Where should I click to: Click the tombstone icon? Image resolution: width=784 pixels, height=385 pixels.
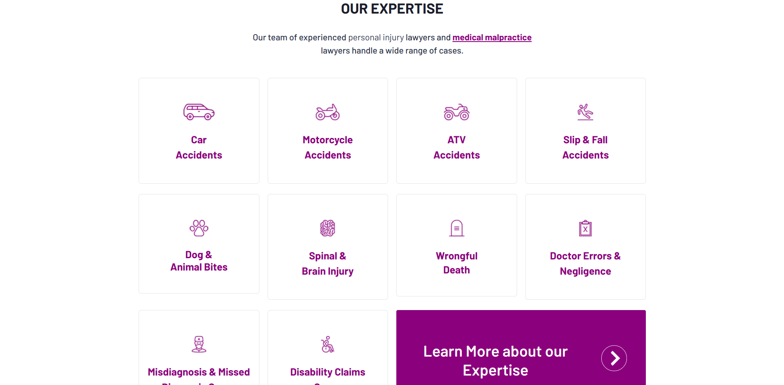pos(457,228)
